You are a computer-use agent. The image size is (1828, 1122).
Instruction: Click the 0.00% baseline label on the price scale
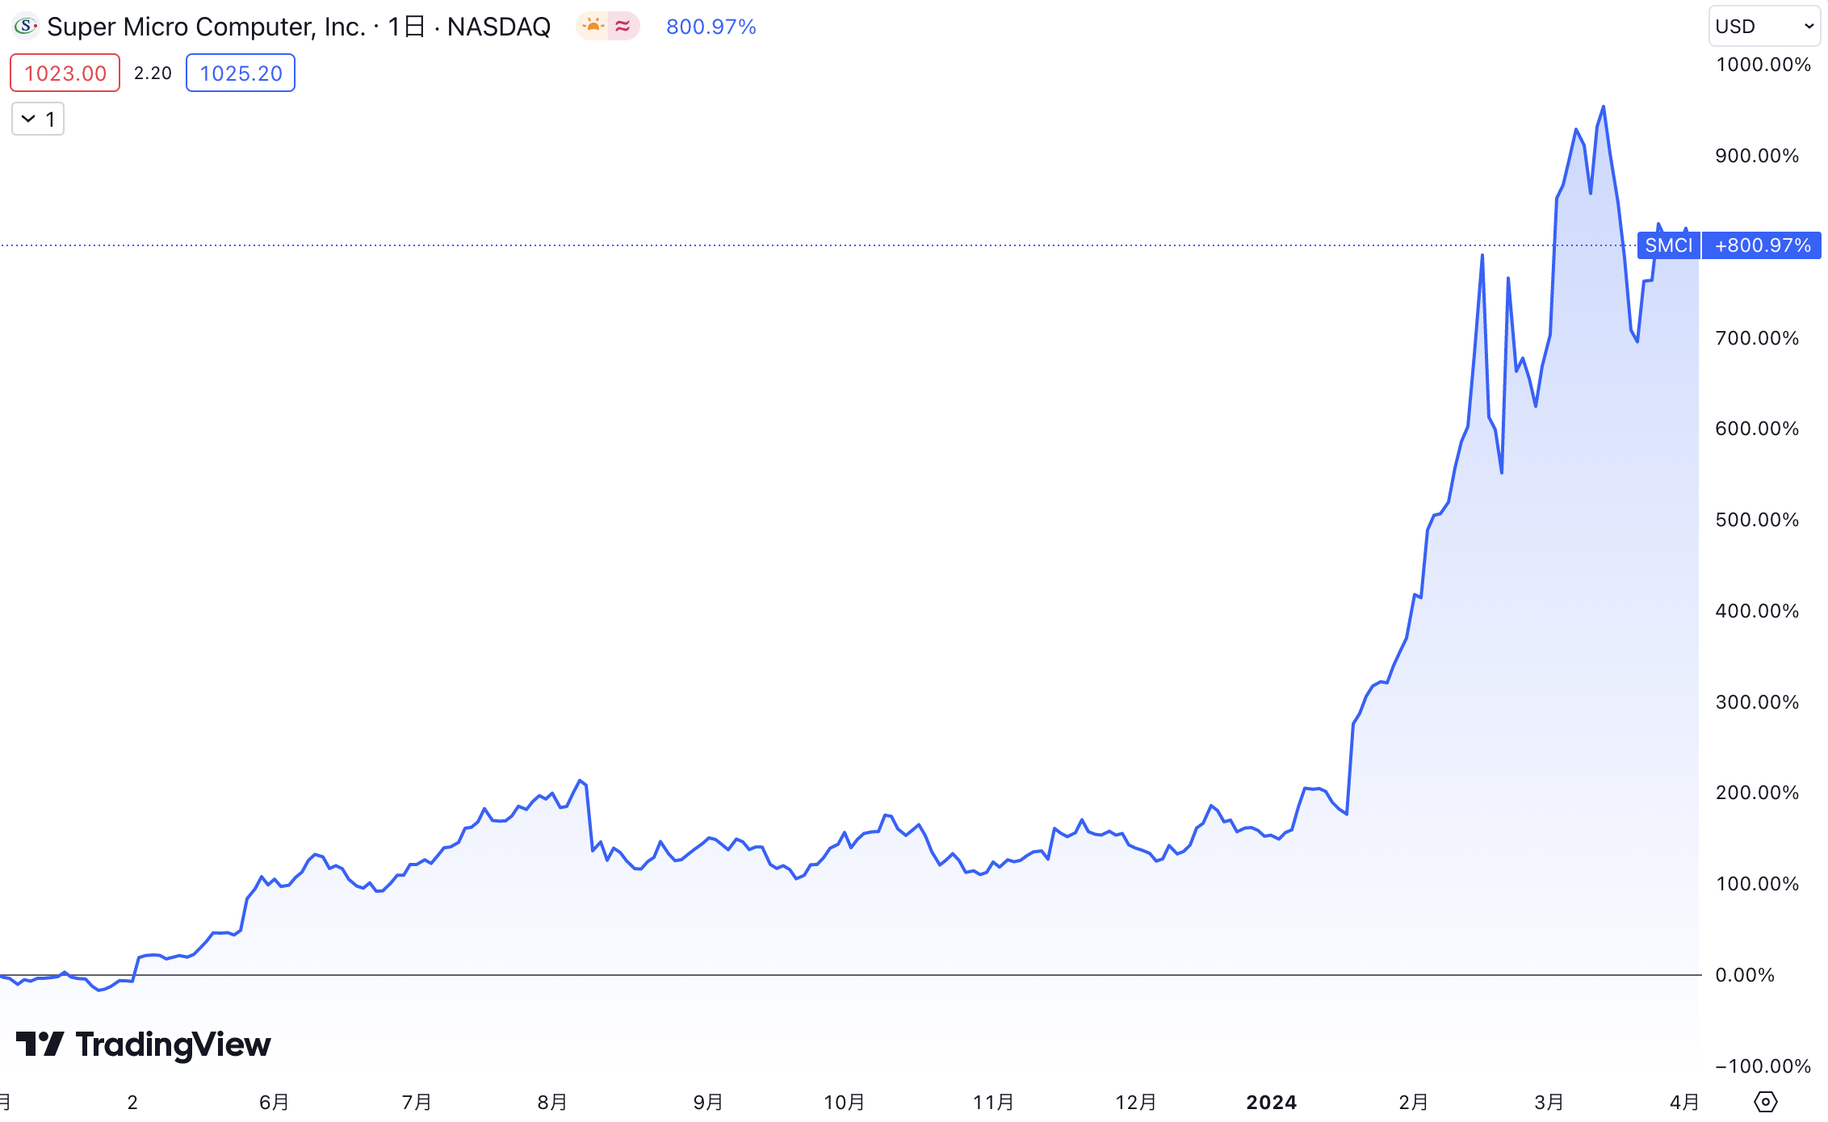(1745, 975)
